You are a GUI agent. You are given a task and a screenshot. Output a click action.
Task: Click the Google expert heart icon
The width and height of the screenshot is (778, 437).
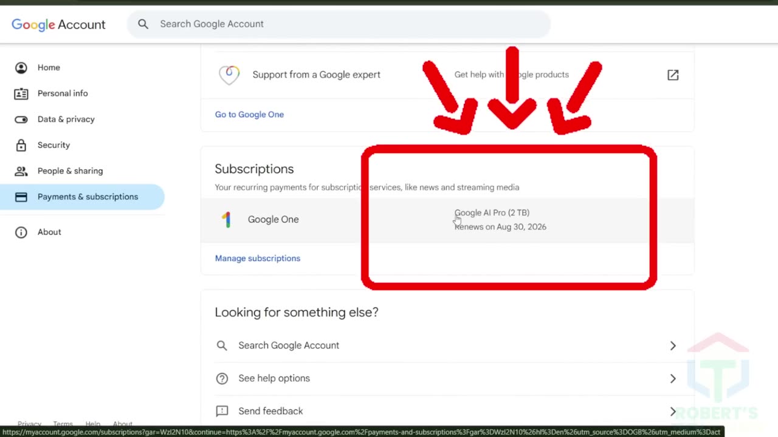click(229, 75)
